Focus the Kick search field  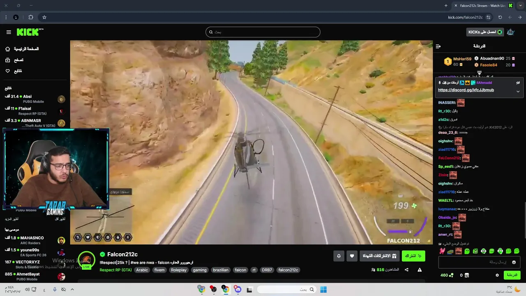pyautogui.click(x=263, y=32)
